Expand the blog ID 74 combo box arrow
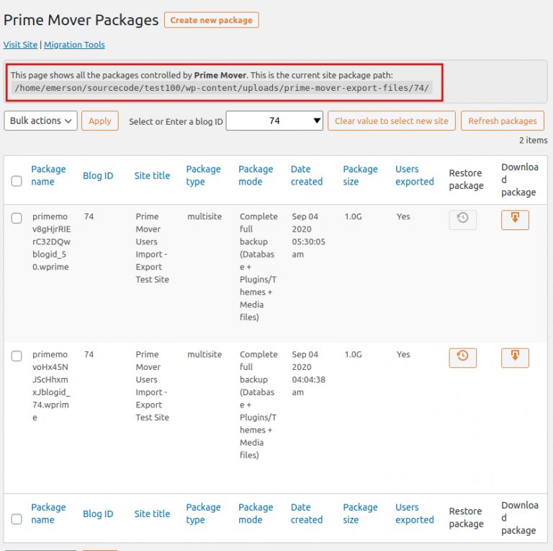 pos(317,120)
